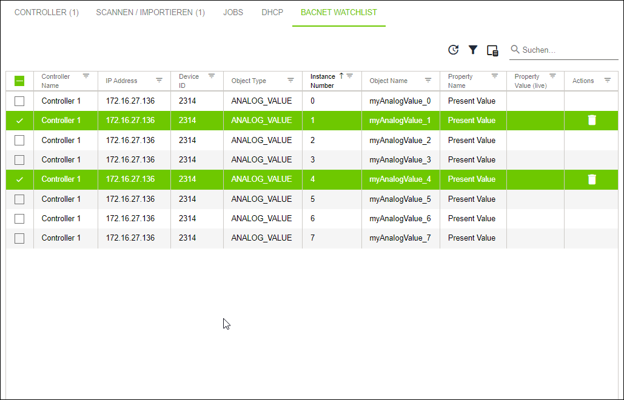Open filter menu for Property Value (live) column
Screen dimensions: 624x400
tap(553, 76)
